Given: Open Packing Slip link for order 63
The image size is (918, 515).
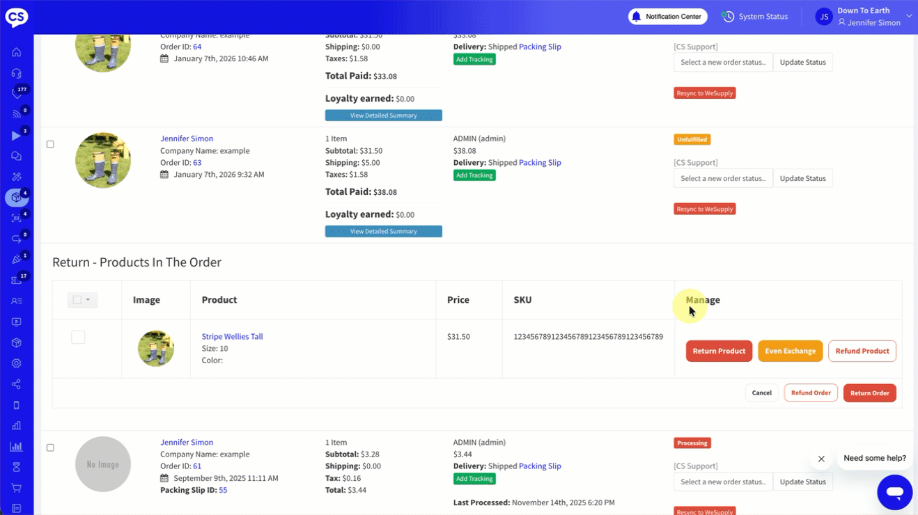Looking at the screenshot, I should click(540, 163).
